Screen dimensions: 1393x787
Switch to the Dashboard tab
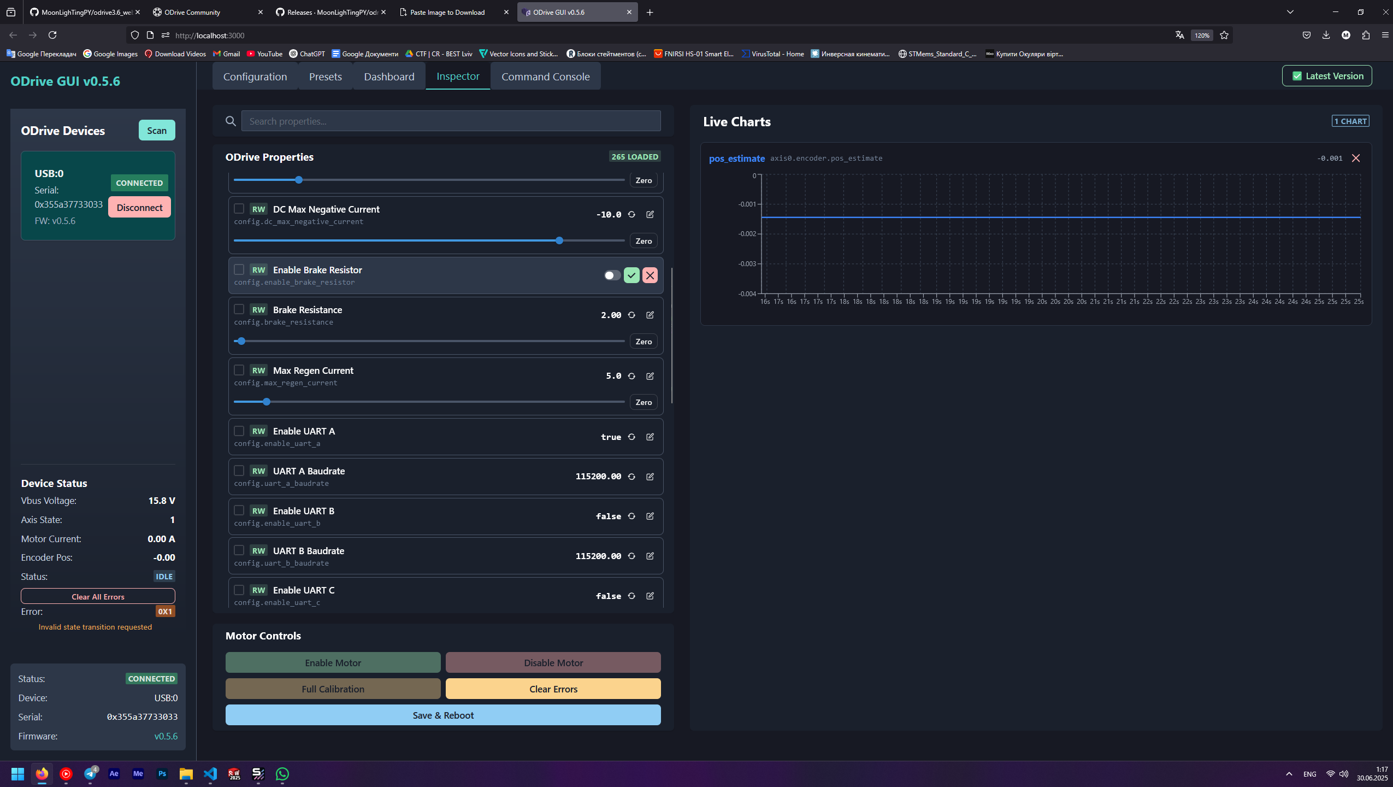[x=389, y=77]
